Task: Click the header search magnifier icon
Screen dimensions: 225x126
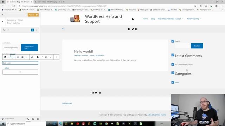Action: coord(63,29)
